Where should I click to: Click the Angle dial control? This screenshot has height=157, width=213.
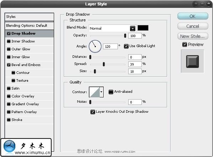pos(95,46)
